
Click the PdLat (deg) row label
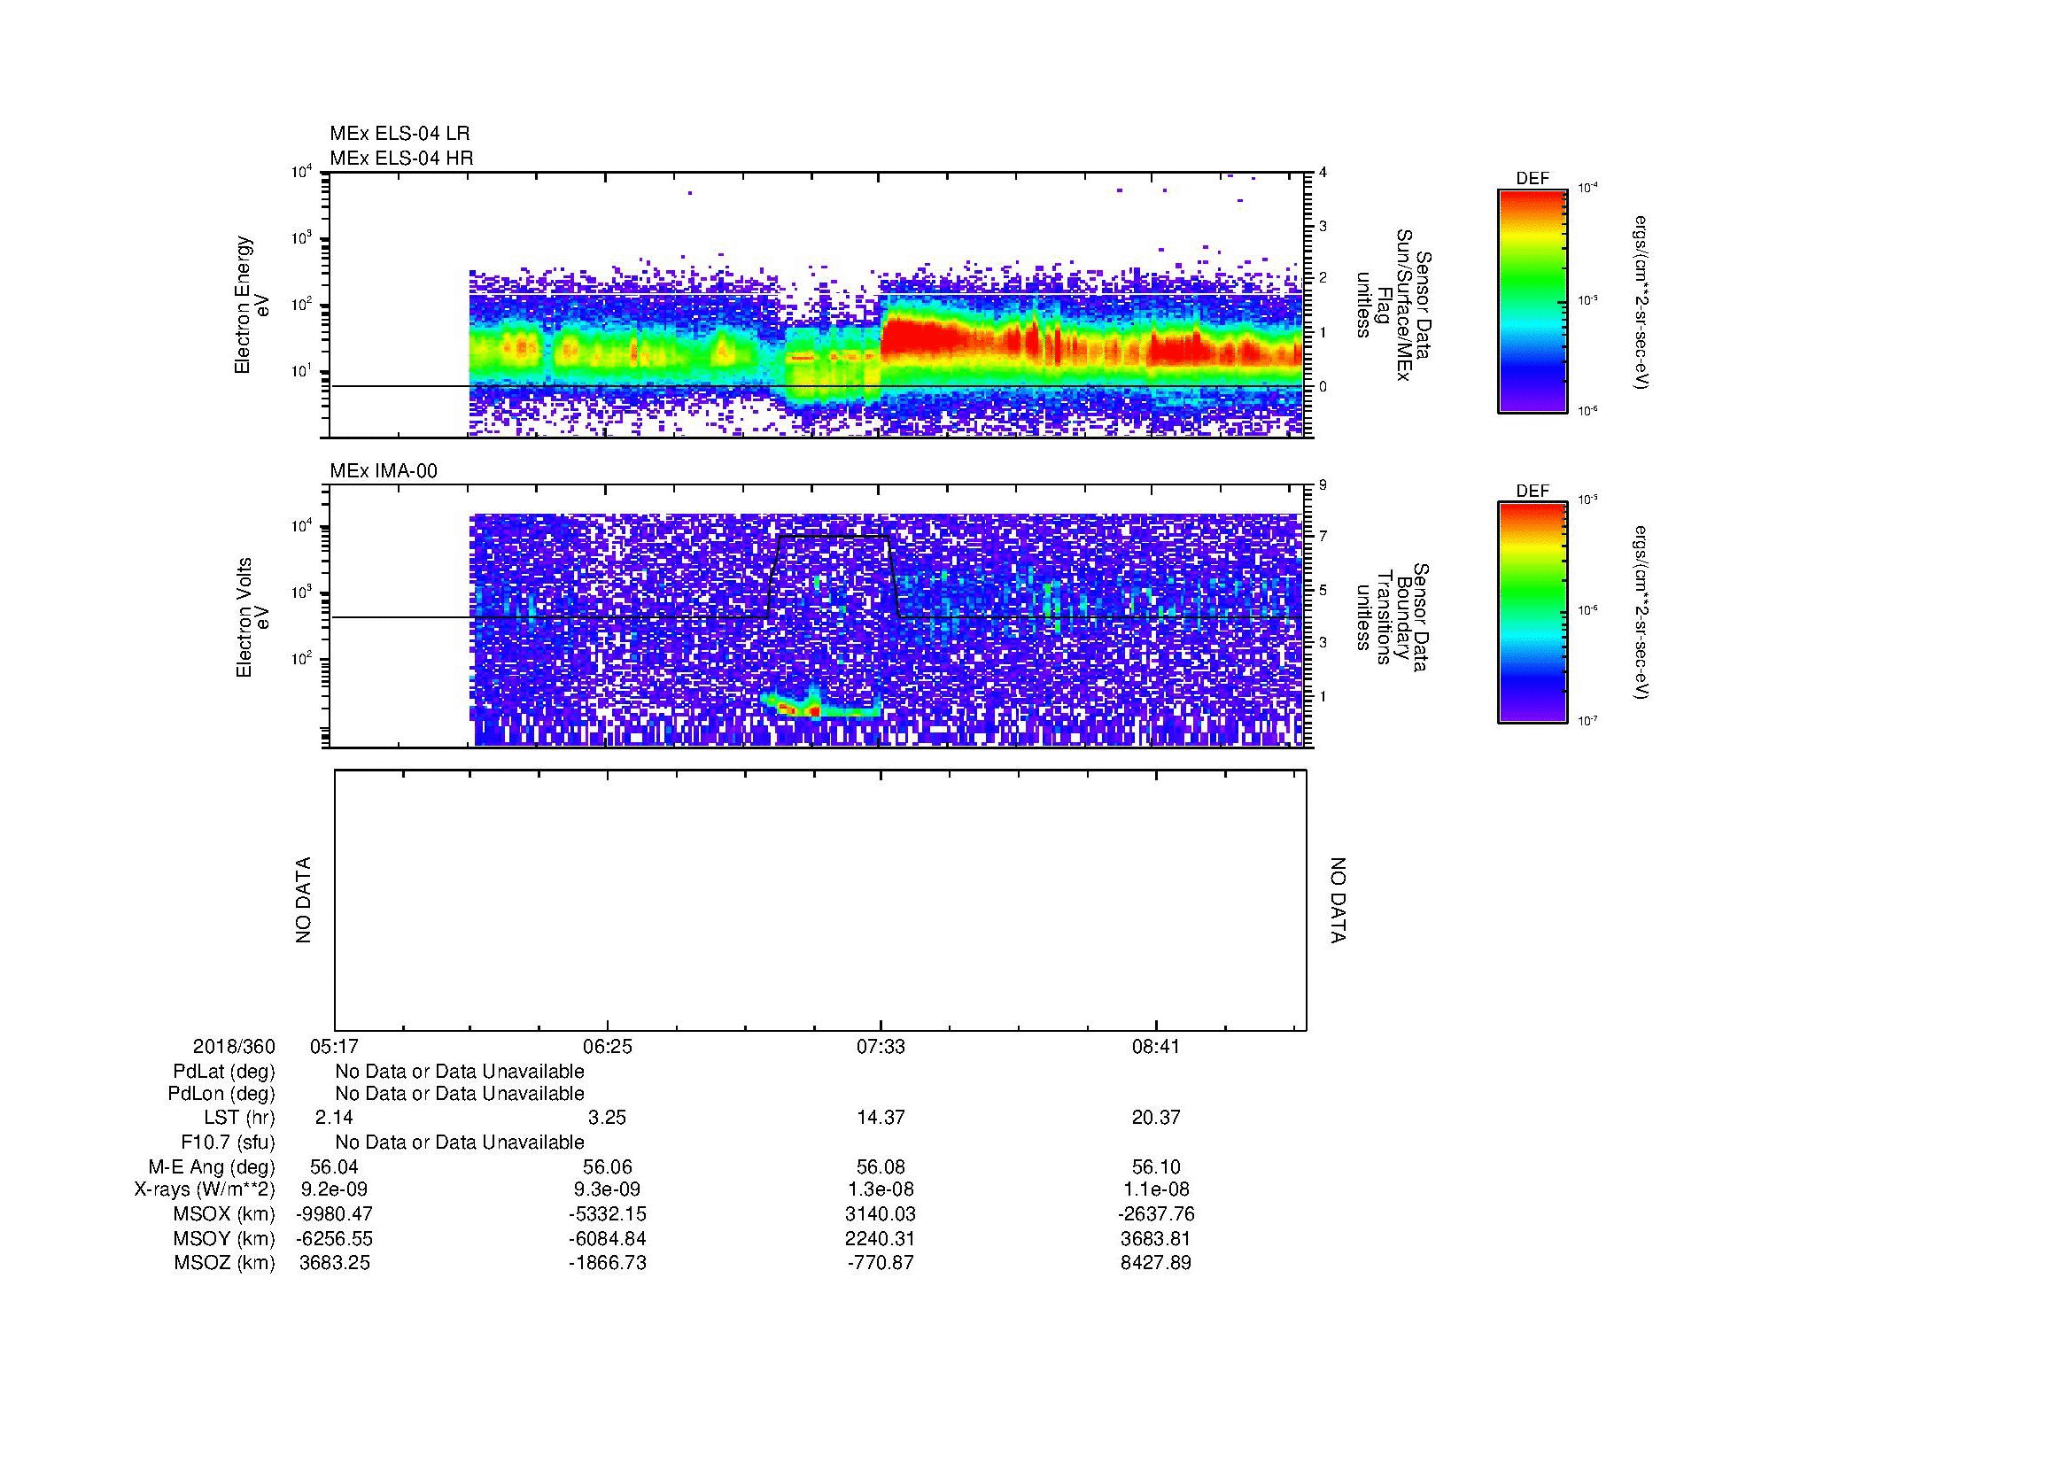click(224, 1072)
